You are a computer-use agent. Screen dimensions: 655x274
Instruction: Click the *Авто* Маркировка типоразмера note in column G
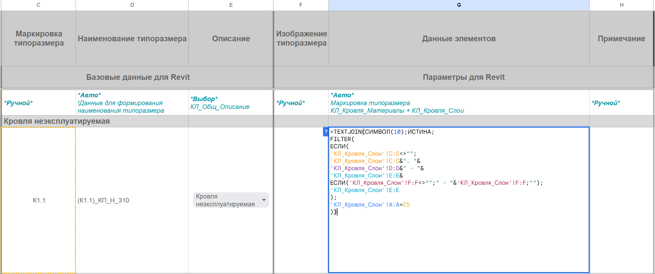tap(459, 103)
